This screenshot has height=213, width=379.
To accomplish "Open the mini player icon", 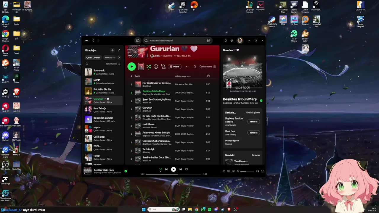I will click(257, 171).
